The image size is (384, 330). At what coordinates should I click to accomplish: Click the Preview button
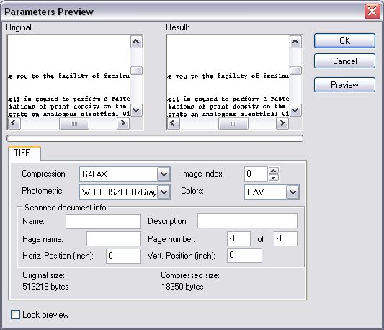[x=344, y=85]
